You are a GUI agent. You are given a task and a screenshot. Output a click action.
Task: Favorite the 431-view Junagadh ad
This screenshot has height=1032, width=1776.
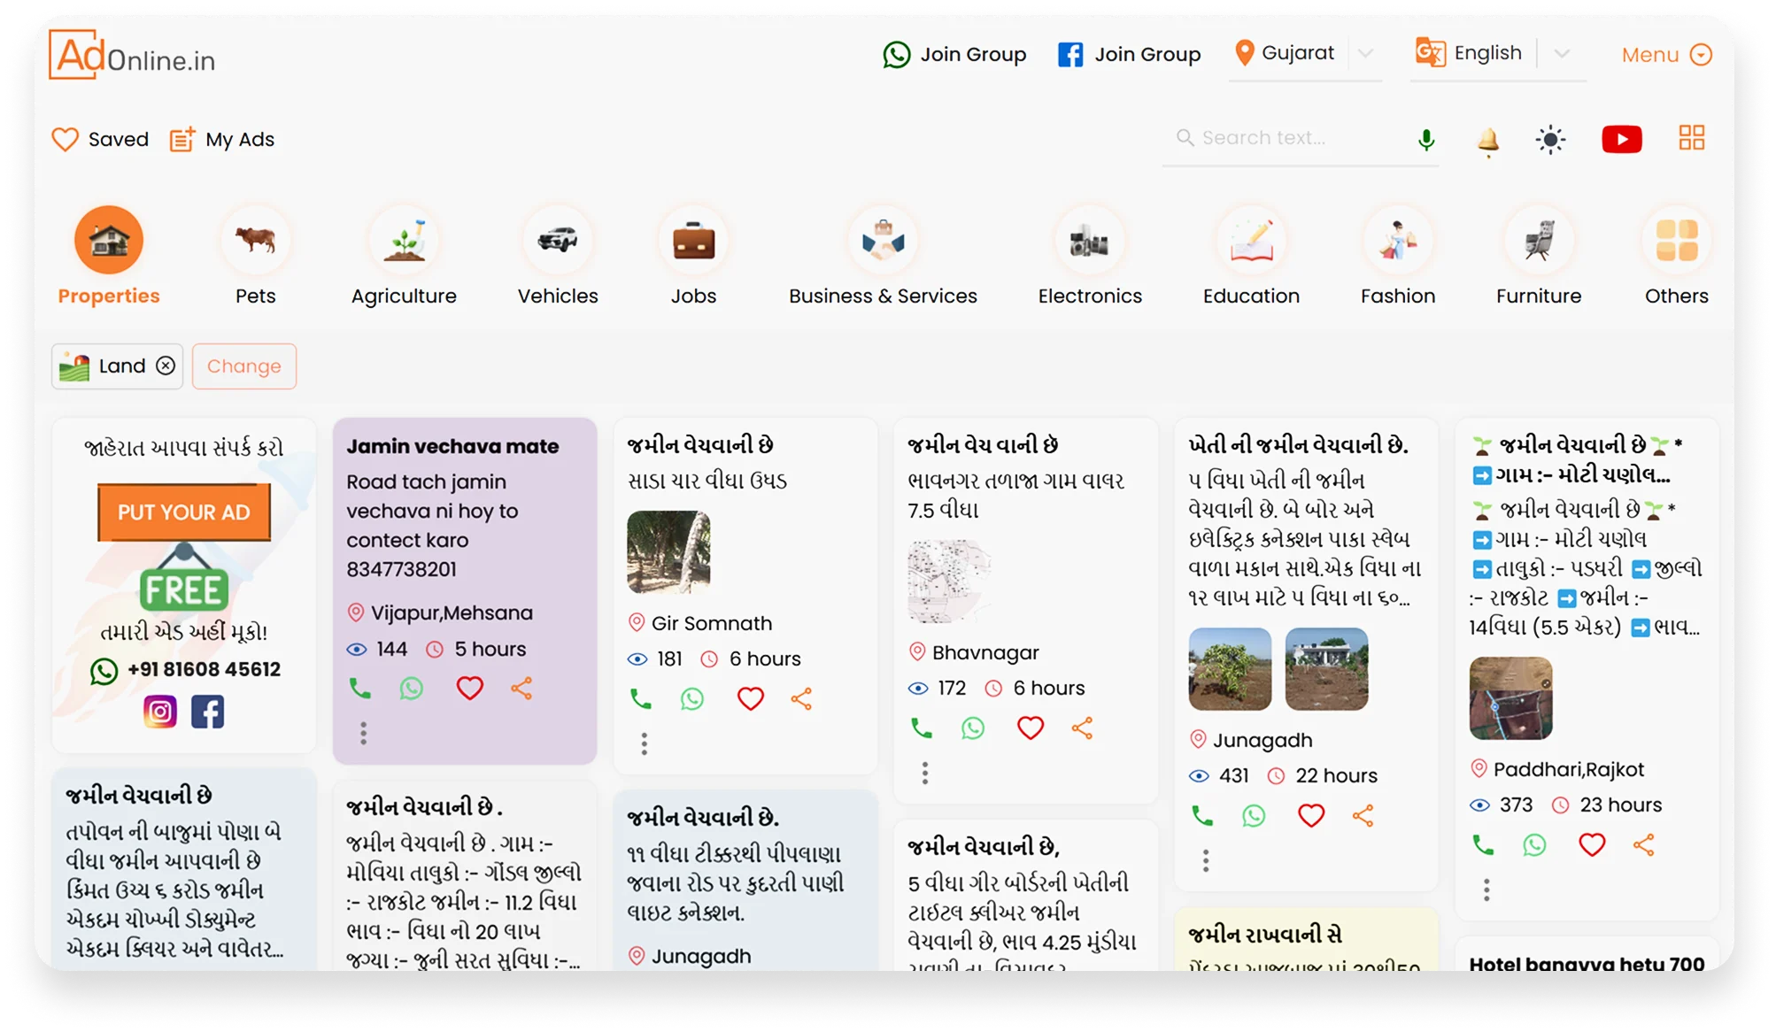[1311, 816]
